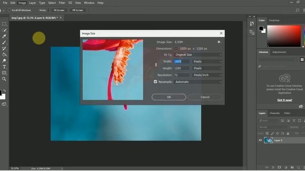This screenshot has height=171, width=305.
Task: Filter layers by adjustment layer icon
Action: click(x=288, y=120)
